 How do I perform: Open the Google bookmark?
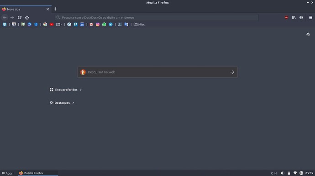pos(45,25)
